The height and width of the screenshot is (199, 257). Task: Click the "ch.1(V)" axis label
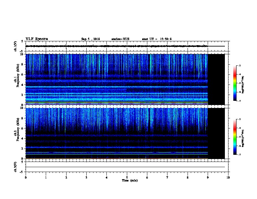click(x=15, y=46)
